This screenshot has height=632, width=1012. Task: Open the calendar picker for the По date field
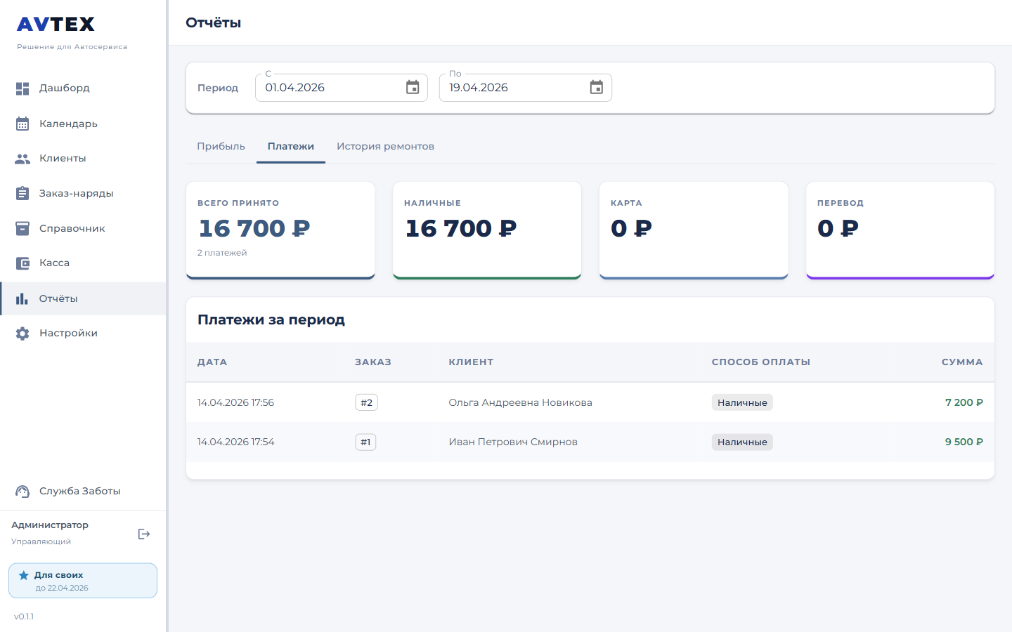(596, 87)
